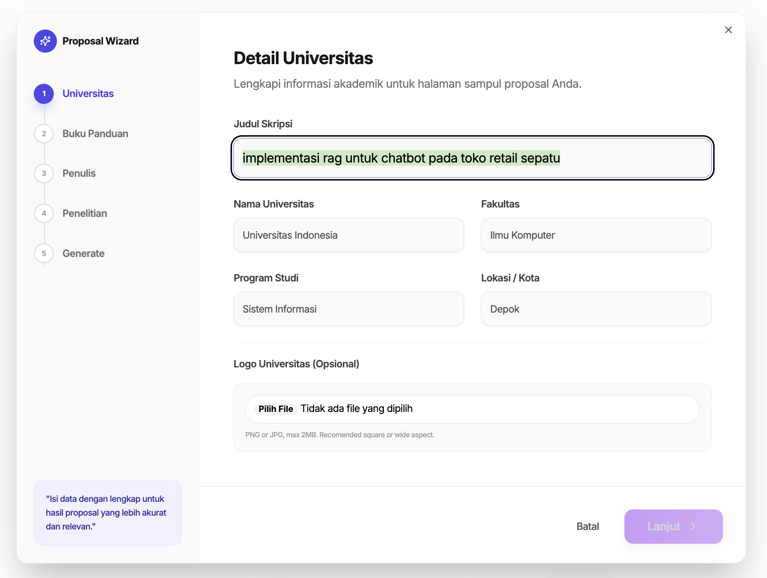
Task: Click the Judul Skripsi text field
Action: click(472, 158)
